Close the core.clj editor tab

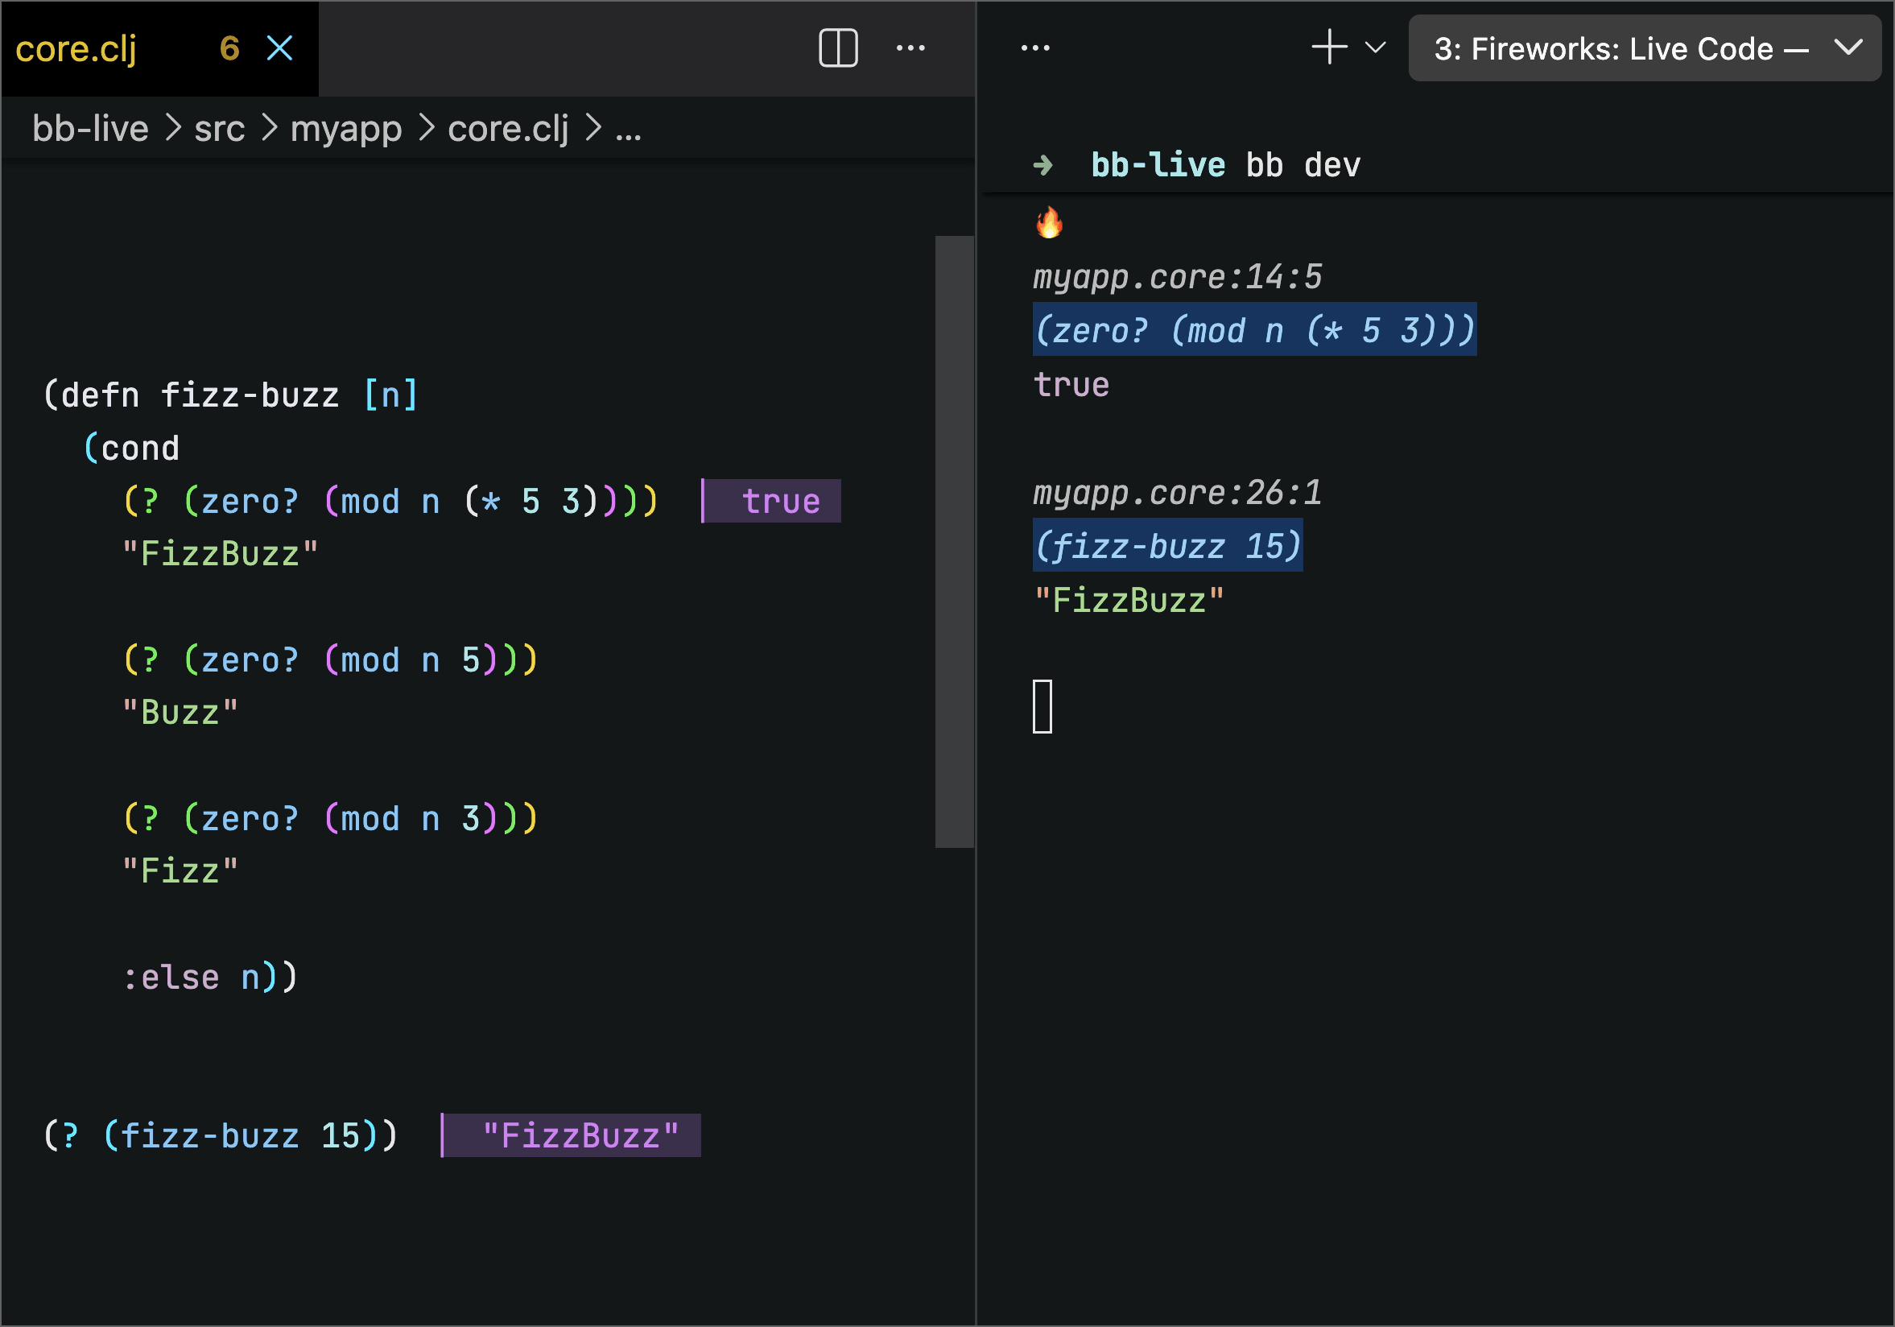click(x=280, y=49)
